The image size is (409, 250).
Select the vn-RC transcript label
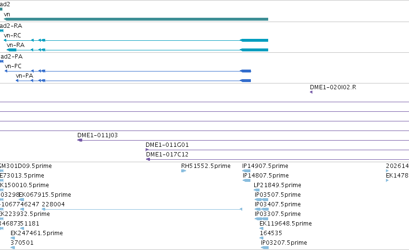click(x=12, y=36)
